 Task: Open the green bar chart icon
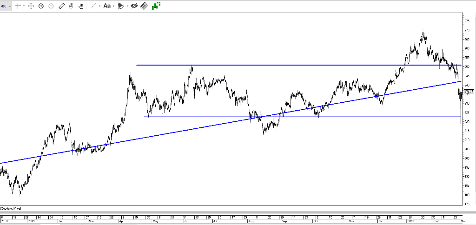click(157, 6)
